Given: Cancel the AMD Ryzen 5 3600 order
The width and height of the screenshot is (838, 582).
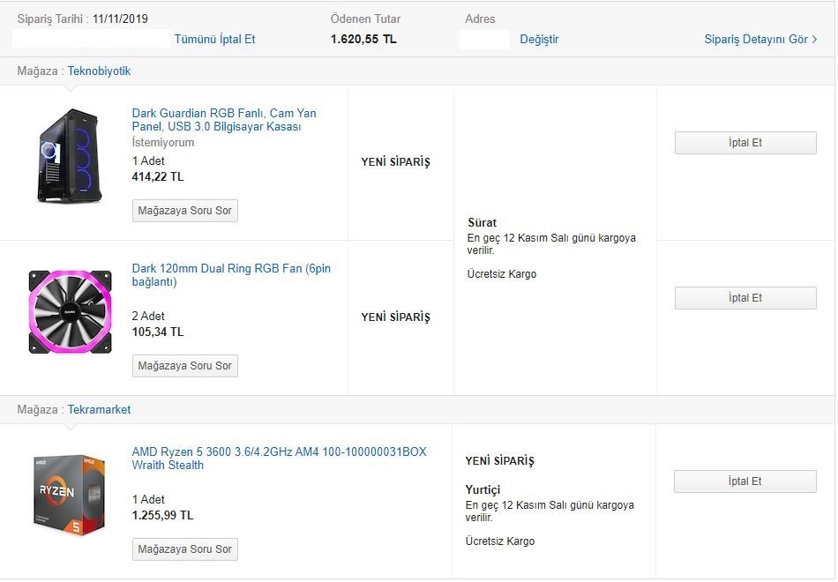Looking at the screenshot, I should (x=745, y=481).
